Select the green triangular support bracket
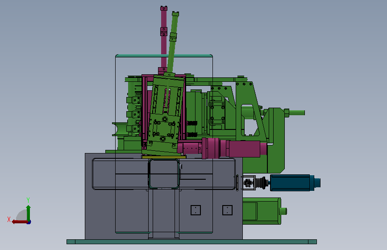Screen dimensions: 387x250 pos(250,111)
